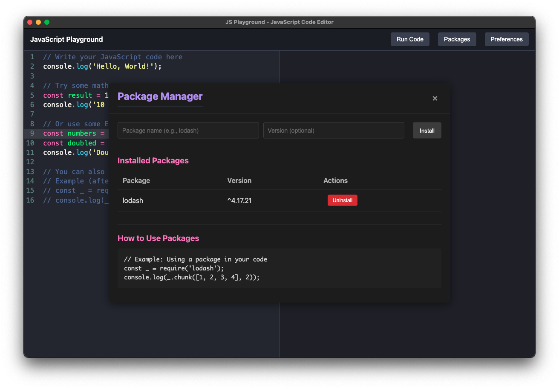Image resolution: width=559 pixels, height=389 pixels.
Task: Click 'const result' on line 5
Action: (68, 95)
